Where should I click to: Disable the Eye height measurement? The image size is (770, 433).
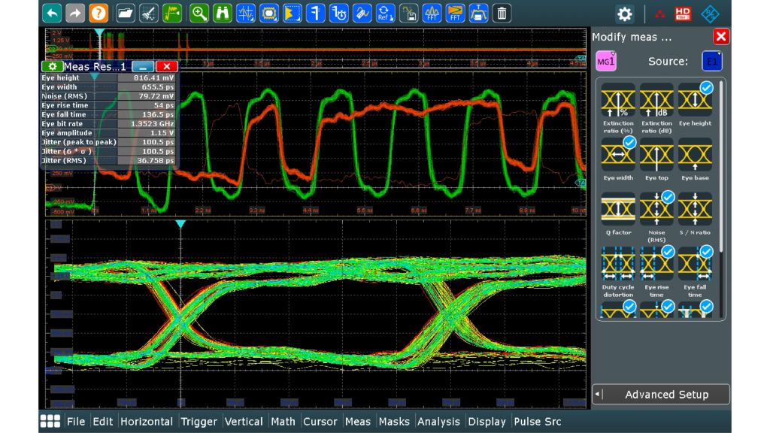(695, 98)
